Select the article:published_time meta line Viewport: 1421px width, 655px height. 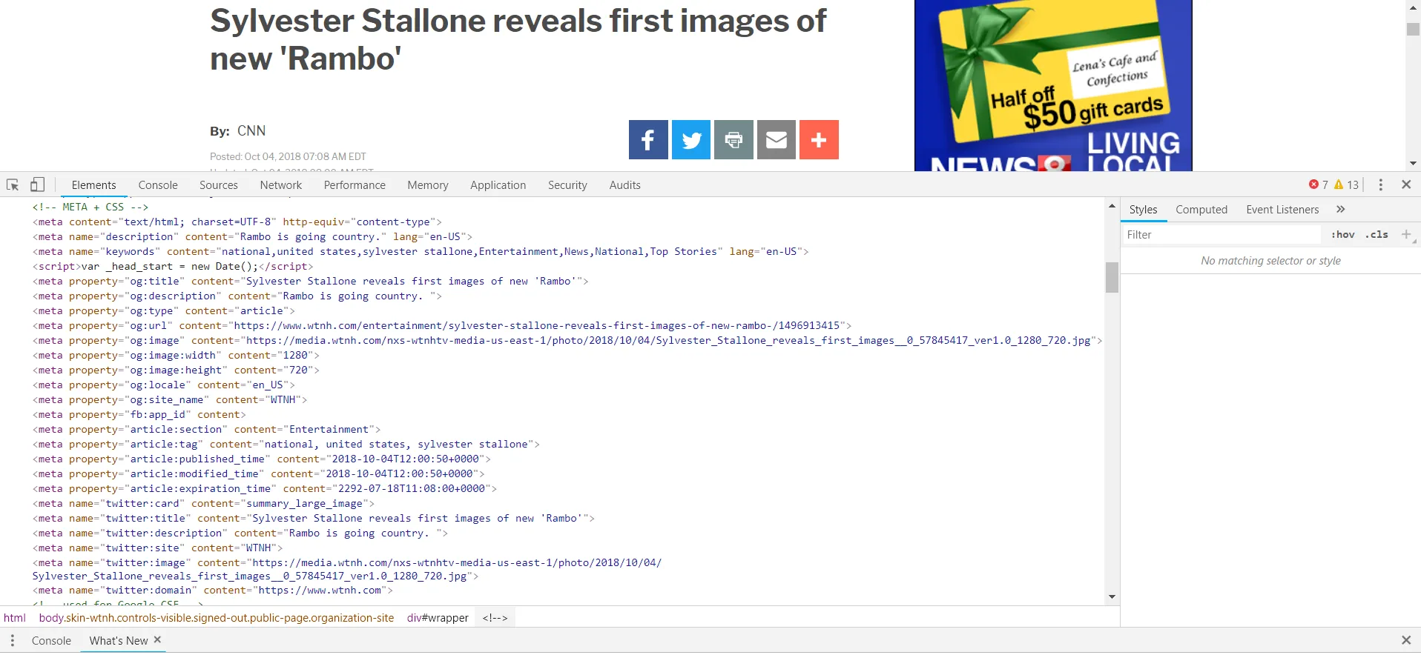tap(261, 459)
